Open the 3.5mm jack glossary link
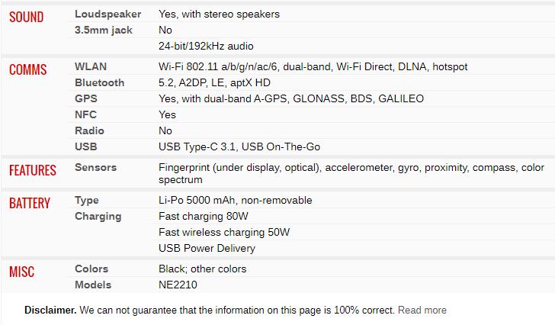The image size is (555, 325). 103,30
